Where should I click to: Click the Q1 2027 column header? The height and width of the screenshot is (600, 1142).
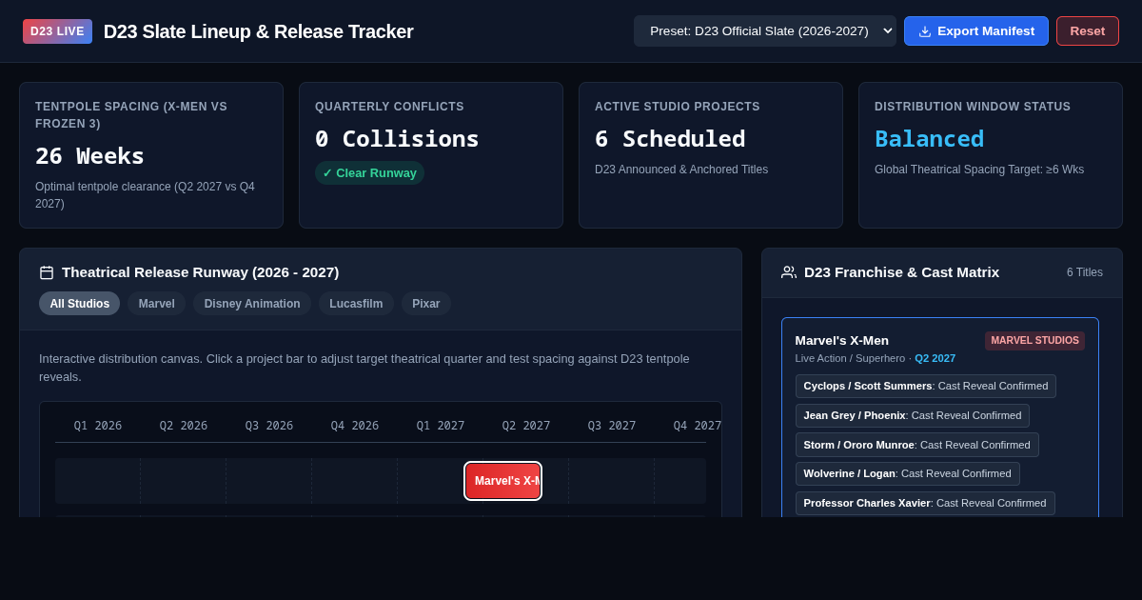pyautogui.click(x=441, y=426)
